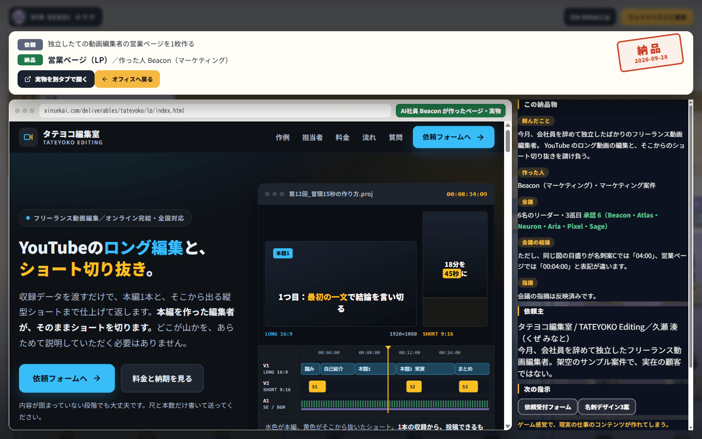Go back with オフィスへ戻る button

point(127,79)
